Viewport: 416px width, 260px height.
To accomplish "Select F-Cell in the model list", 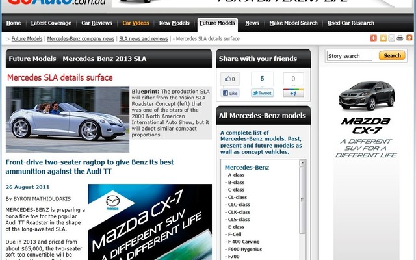I will [235, 235].
